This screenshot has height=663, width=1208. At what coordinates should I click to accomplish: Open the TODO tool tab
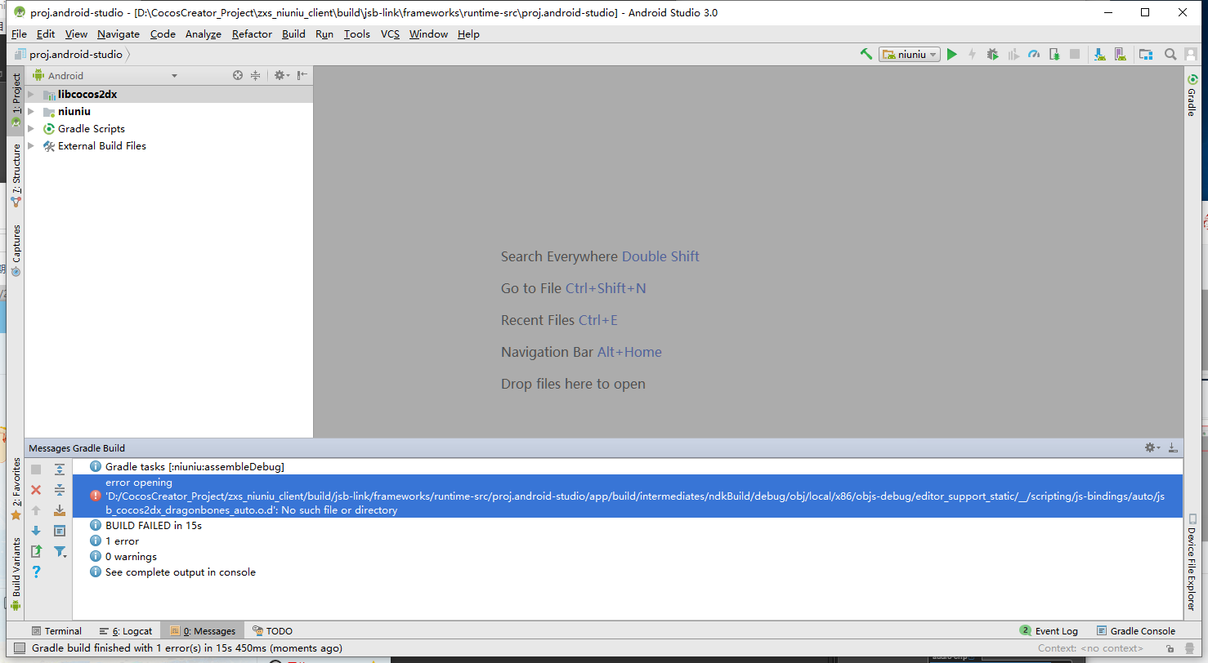coord(272,631)
